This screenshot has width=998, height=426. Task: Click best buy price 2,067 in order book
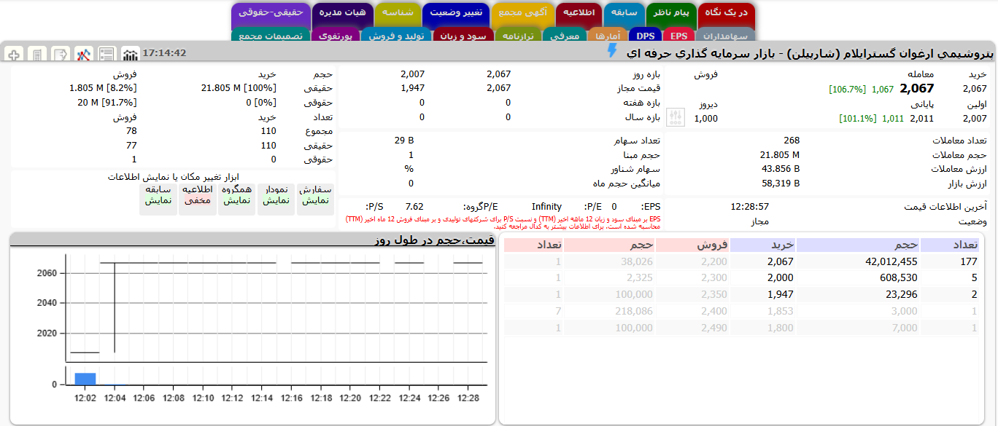[780, 262]
